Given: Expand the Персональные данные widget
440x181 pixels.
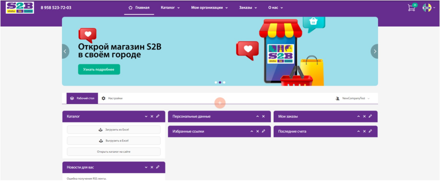Looking at the screenshot, I should pos(257,116).
